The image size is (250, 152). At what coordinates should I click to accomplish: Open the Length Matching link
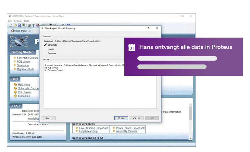[88, 131]
